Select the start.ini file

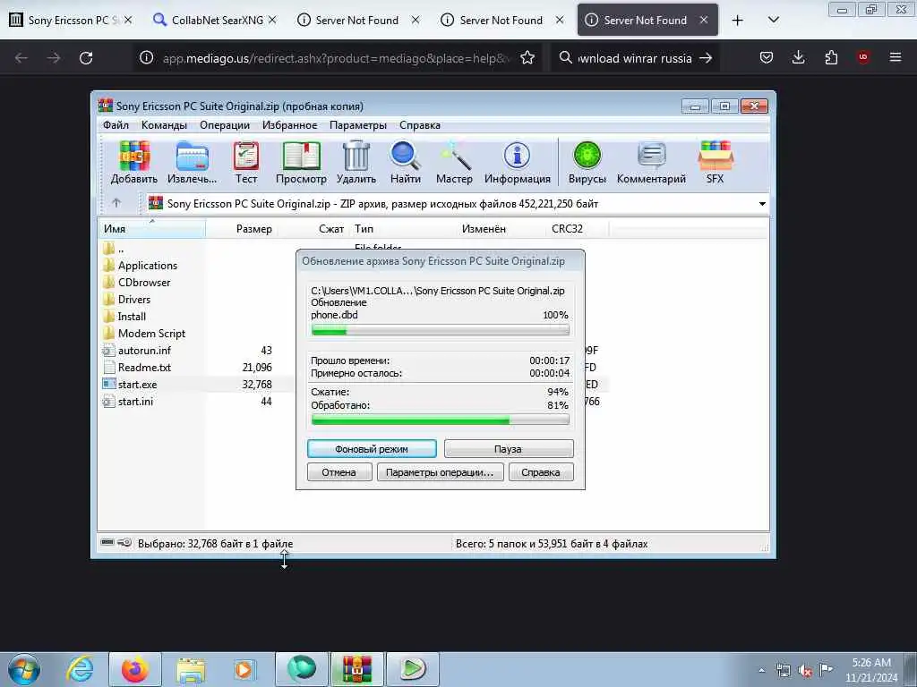pos(135,402)
